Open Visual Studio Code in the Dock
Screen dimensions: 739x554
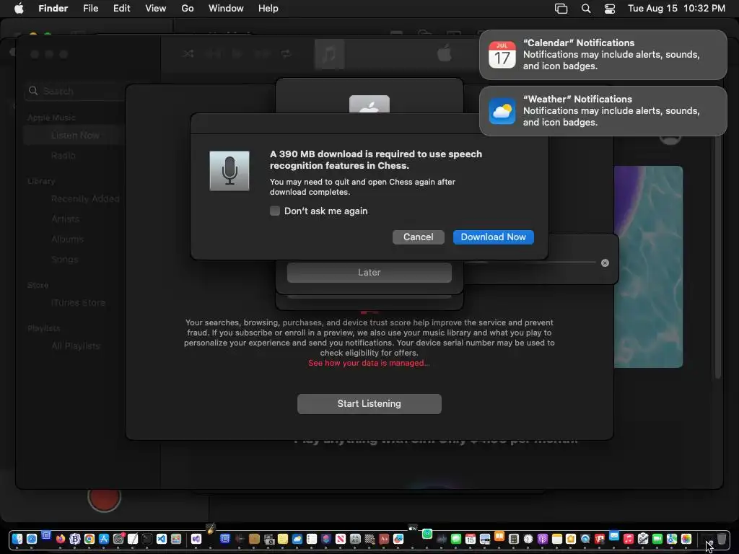(161, 539)
